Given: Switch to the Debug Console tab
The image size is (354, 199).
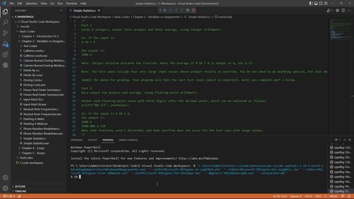Looking at the screenshot, I should (x=128, y=140).
